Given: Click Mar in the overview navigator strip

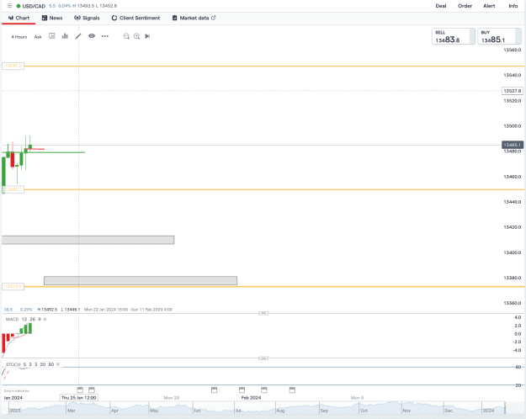Looking at the screenshot, I should point(72,411).
